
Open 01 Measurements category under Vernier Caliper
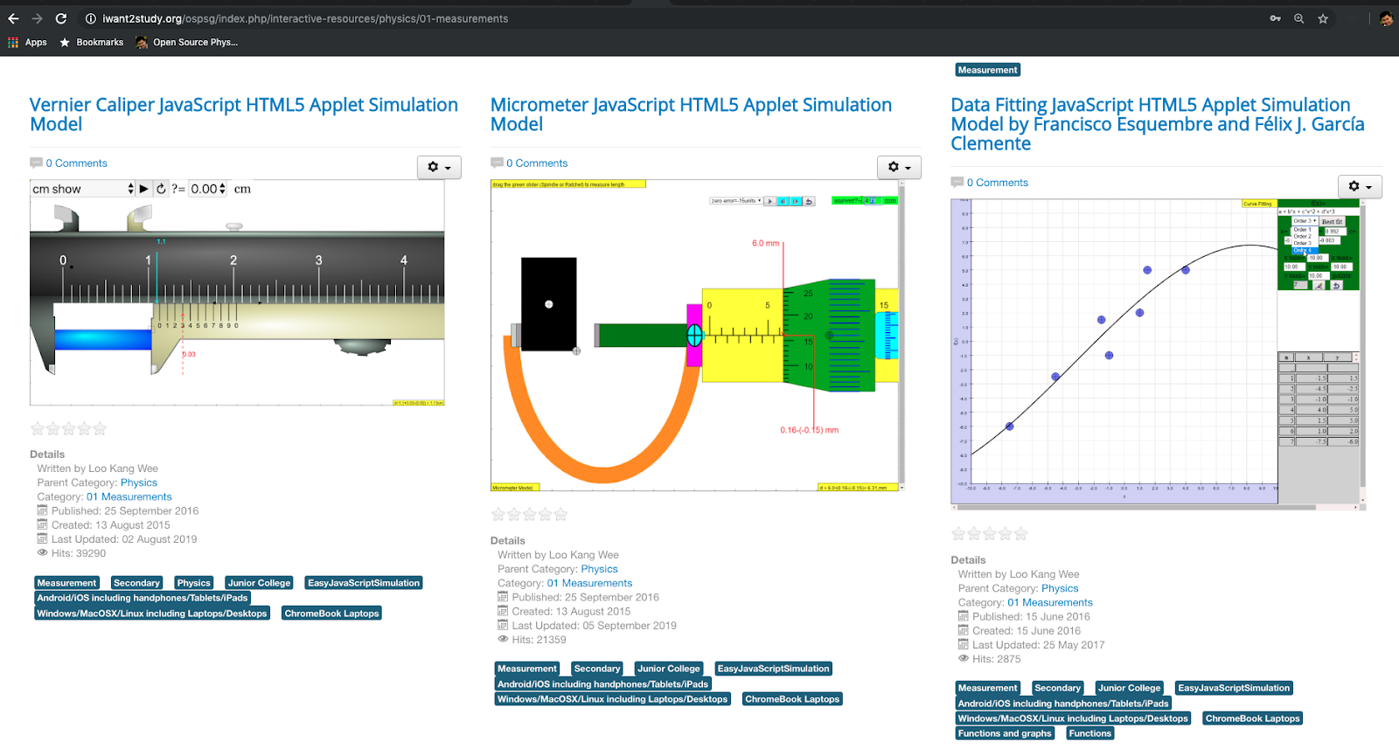point(129,496)
